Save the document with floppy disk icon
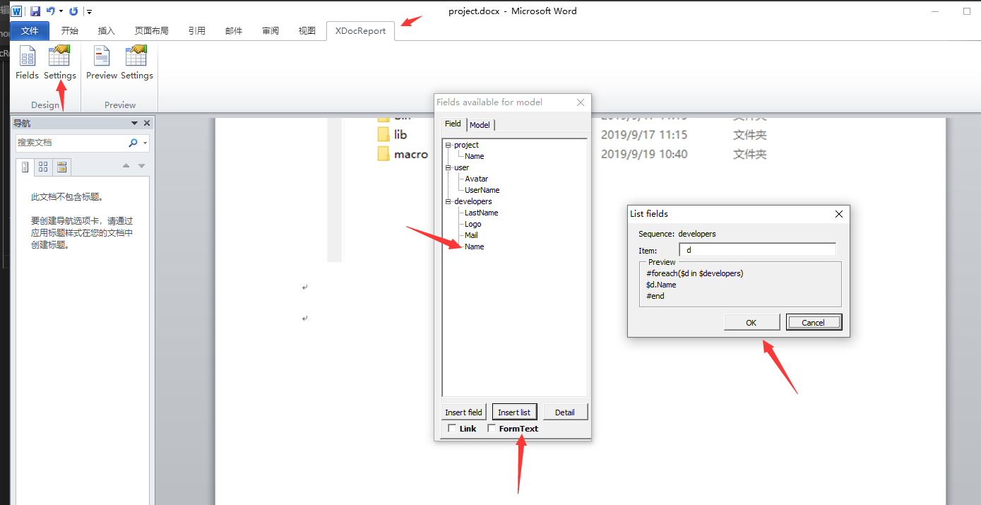The height and width of the screenshot is (505, 981). click(x=35, y=11)
